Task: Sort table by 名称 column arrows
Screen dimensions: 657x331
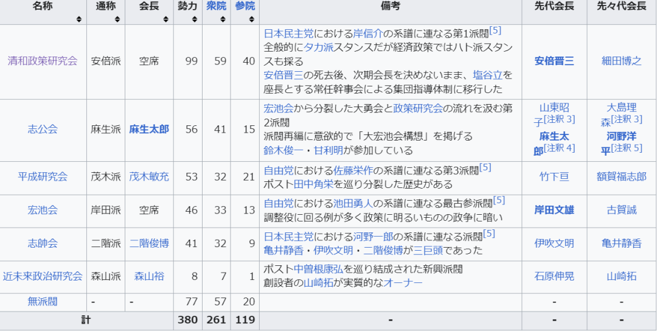Action: click(x=78, y=19)
